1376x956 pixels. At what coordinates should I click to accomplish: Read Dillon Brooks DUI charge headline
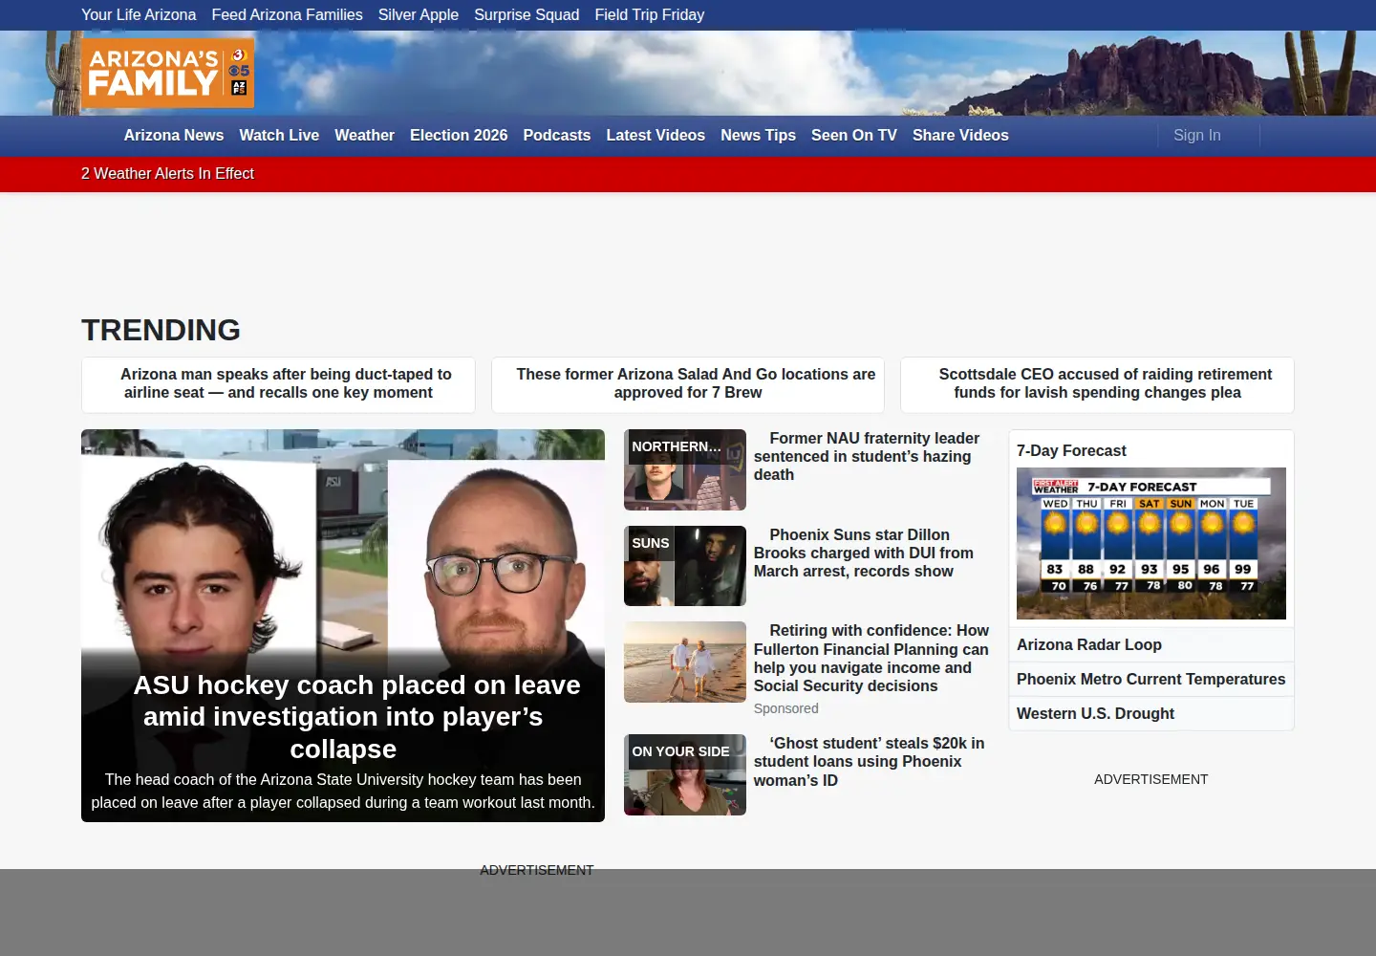pyautogui.click(x=864, y=554)
